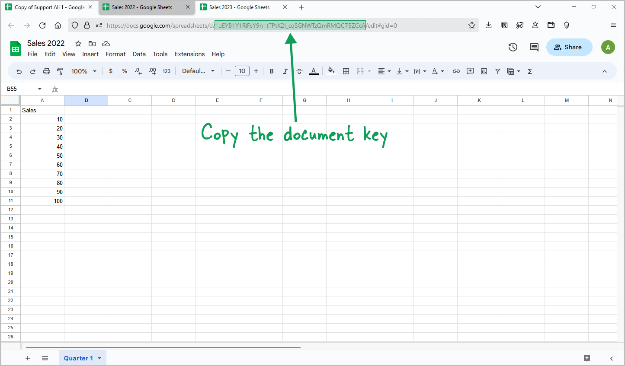The image size is (625, 366).
Task: Toggle strikethrough formatting
Action: 299,71
